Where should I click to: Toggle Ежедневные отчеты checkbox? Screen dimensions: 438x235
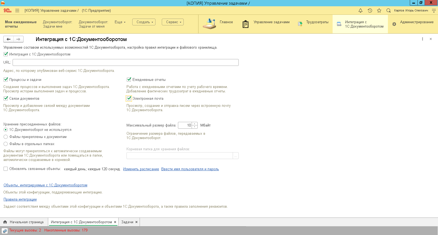coord(129,80)
